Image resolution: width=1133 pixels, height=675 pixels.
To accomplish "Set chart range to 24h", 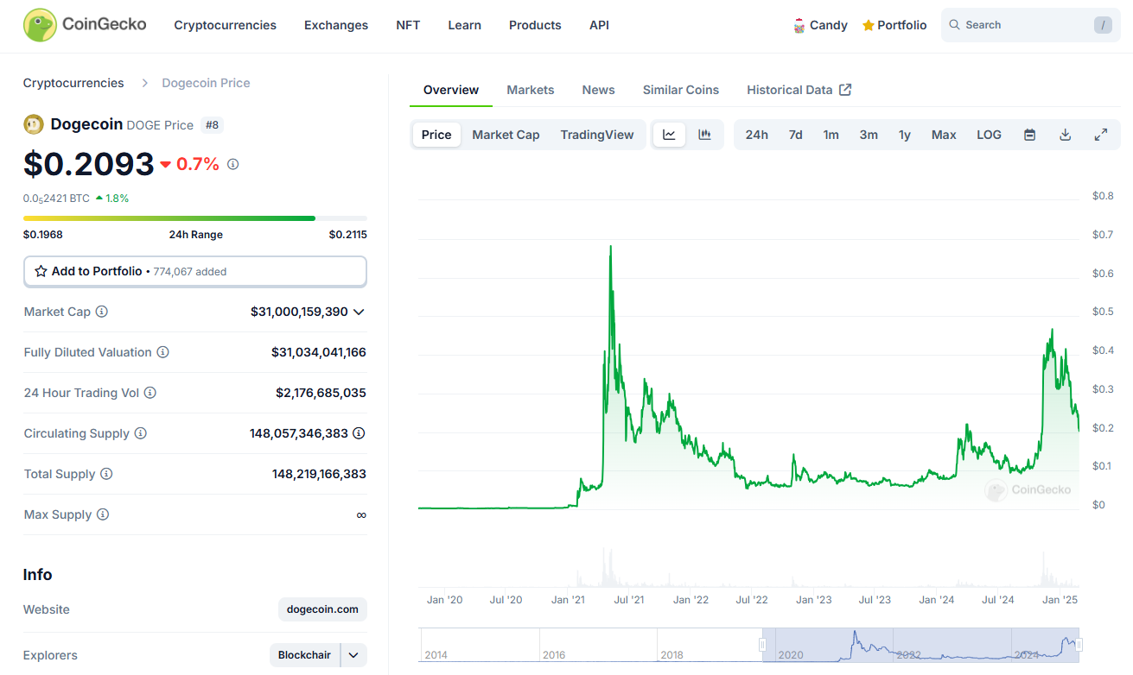I will coord(756,135).
